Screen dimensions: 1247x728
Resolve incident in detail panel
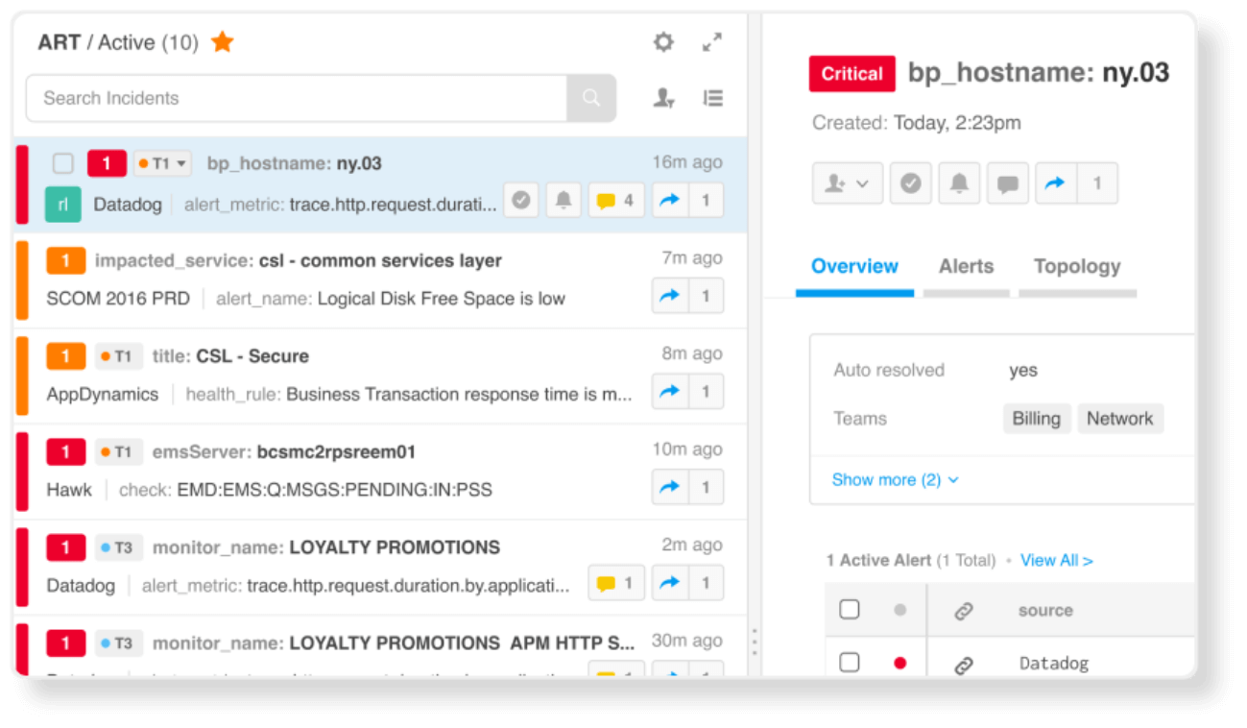911,183
